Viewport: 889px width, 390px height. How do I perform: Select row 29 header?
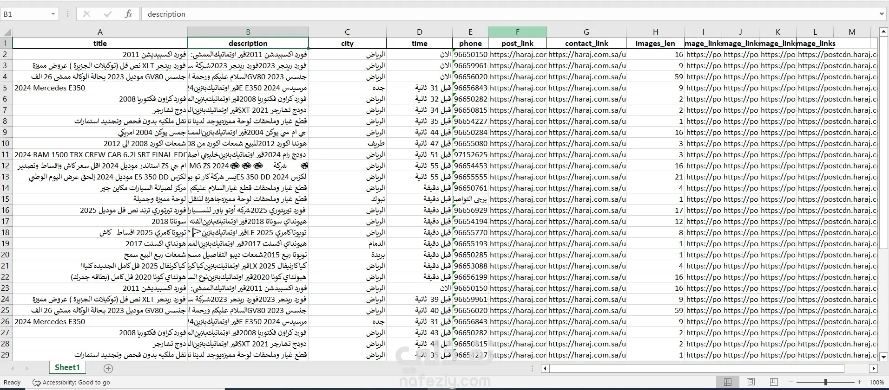tap(6, 355)
